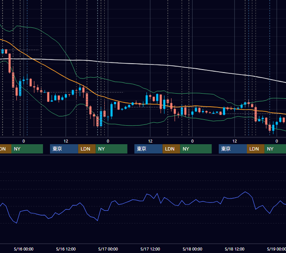Select the 東京 session block on 5/17
The image size is (286, 253).
148,149
